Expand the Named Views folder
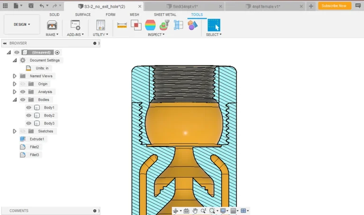 [15, 76]
